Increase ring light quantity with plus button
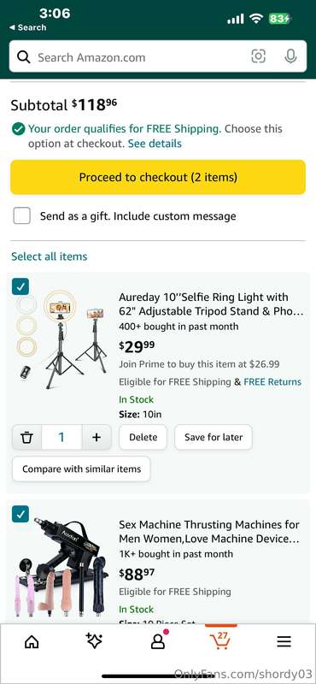This screenshot has height=684, width=316. point(97,437)
